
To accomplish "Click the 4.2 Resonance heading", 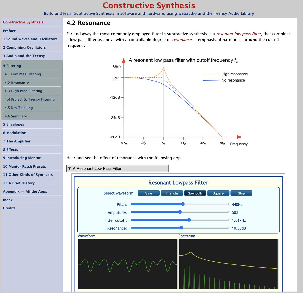I will click(x=88, y=23).
